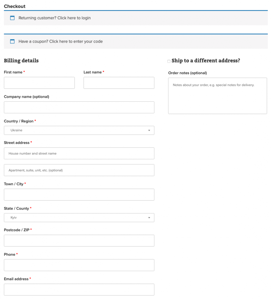This screenshot has height=299, width=271.
Task: Focus the Last name input field
Action: [x=119, y=83]
